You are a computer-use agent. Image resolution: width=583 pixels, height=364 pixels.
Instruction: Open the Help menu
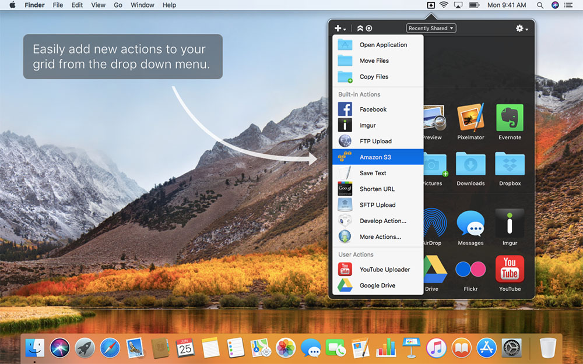coord(169,5)
